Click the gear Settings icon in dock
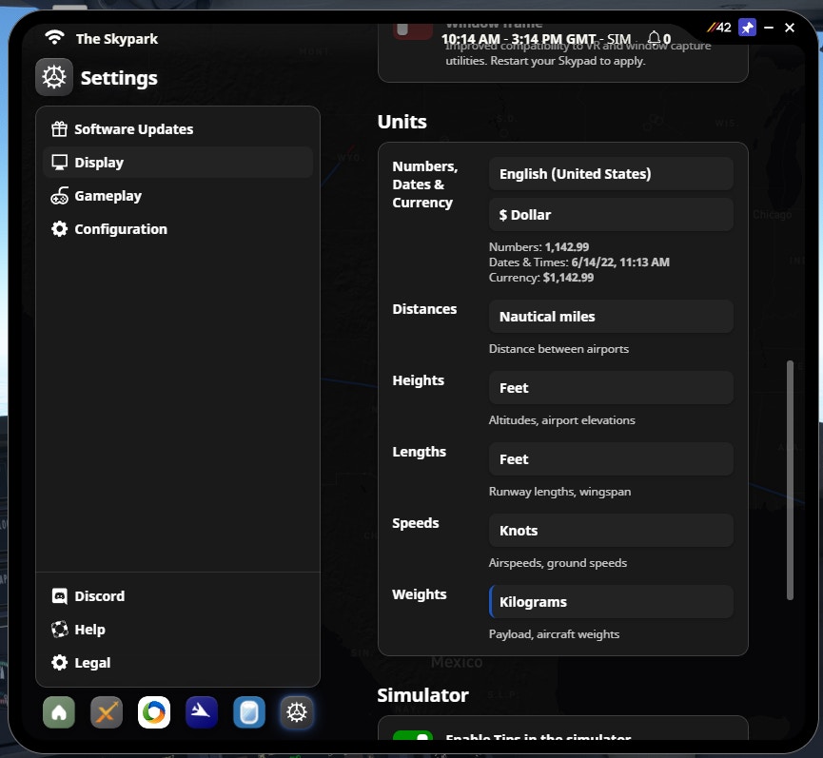Image resolution: width=823 pixels, height=758 pixels. click(x=297, y=712)
